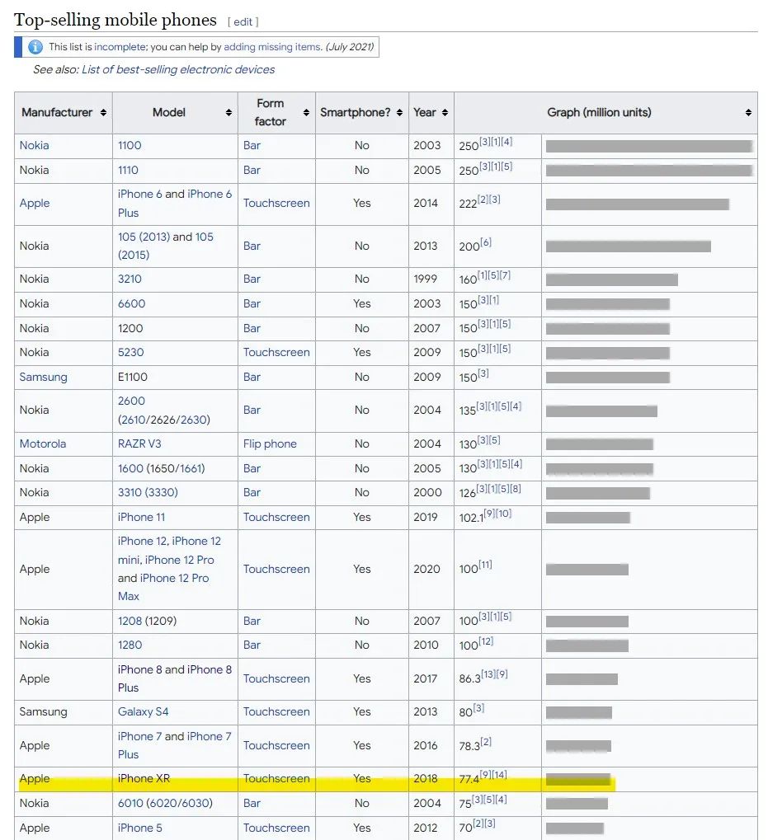Open the Nokia 1100 model link

point(130,145)
